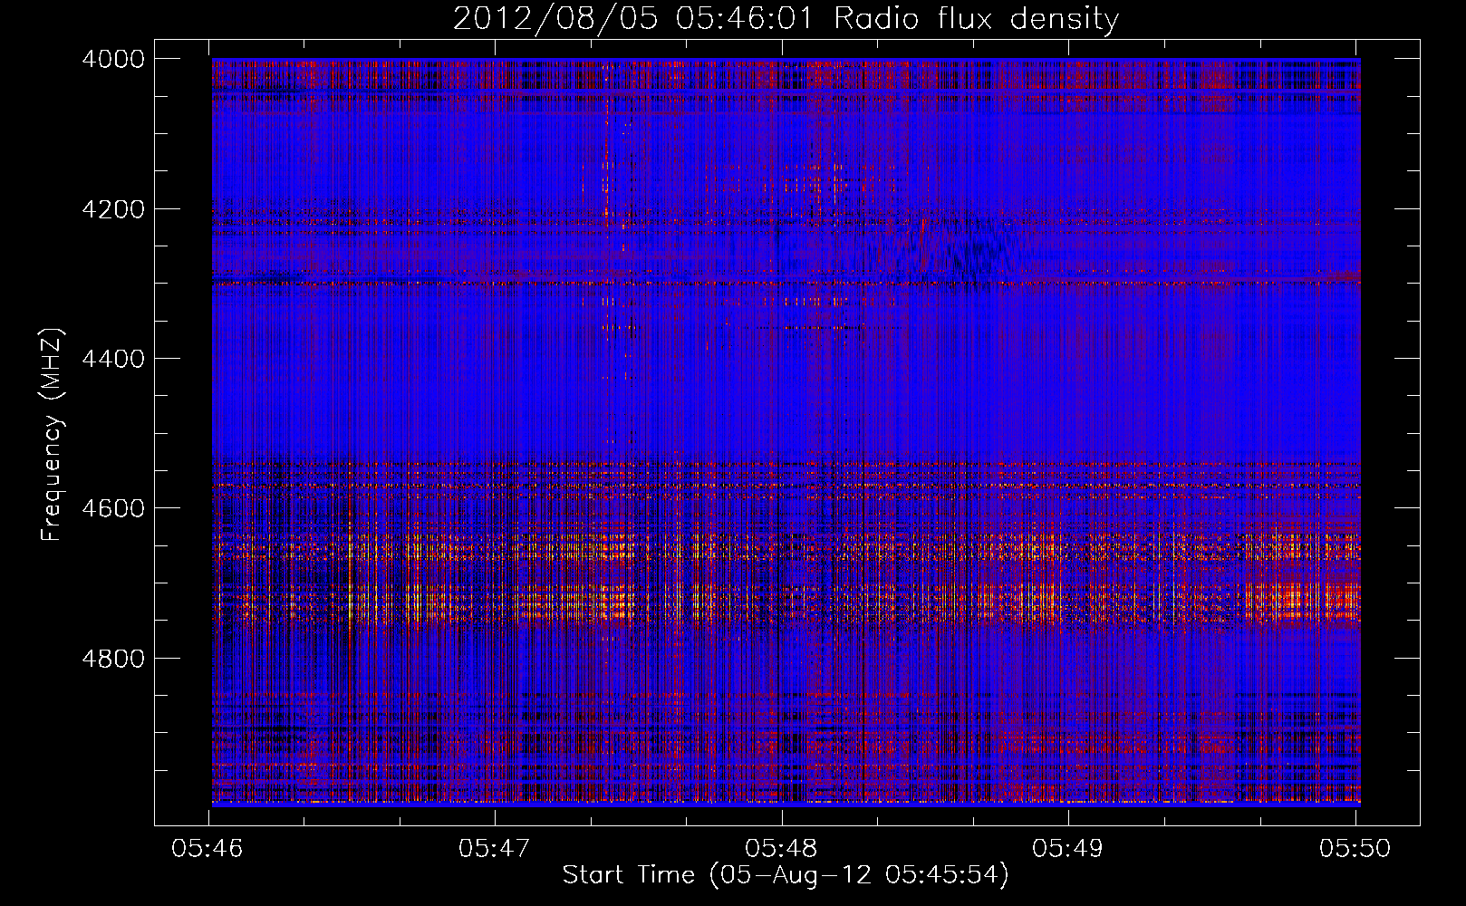Image resolution: width=1466 pixels, height=906 pixels.
Task: Click the 4600 frequency axis label
Action: [x=113, y=508]
